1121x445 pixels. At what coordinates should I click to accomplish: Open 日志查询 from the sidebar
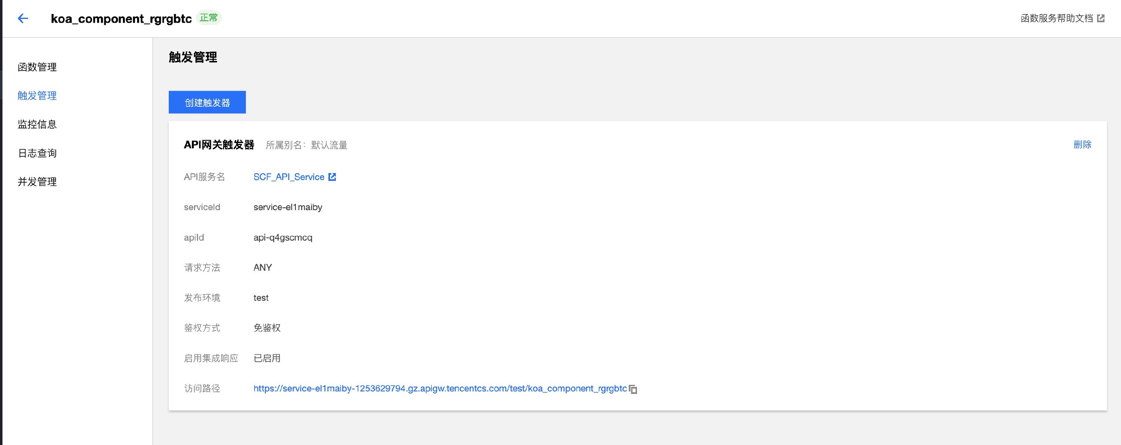click(x=37, y=153)
